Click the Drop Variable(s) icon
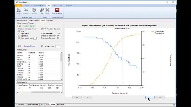Viewport: 191px width, 107px height. (57, 11)
